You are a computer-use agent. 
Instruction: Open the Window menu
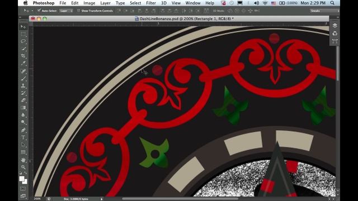click(x=193, y=3)
